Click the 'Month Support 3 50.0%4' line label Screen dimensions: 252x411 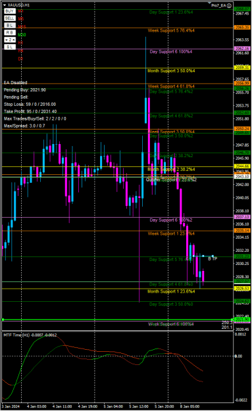click(x=171, y=71)
